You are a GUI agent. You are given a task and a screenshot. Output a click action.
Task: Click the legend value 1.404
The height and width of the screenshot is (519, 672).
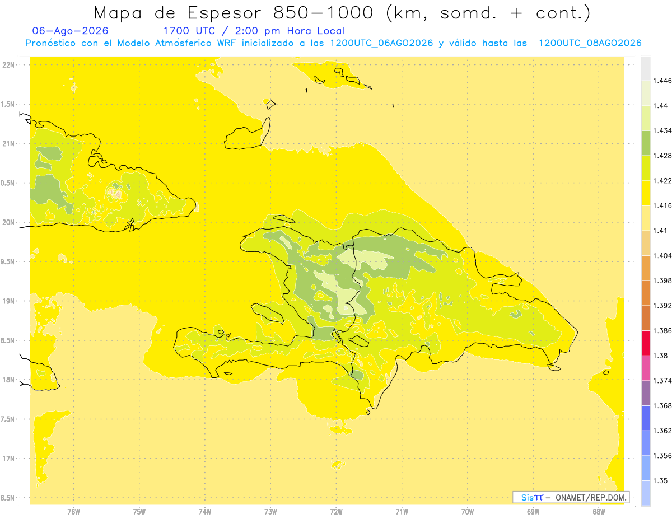662,255
